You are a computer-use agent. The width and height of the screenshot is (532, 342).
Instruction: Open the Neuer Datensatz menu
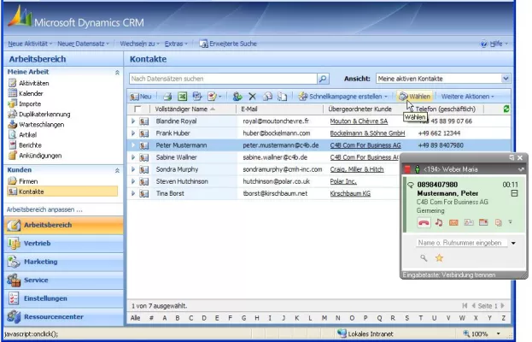tap(83, 44)
